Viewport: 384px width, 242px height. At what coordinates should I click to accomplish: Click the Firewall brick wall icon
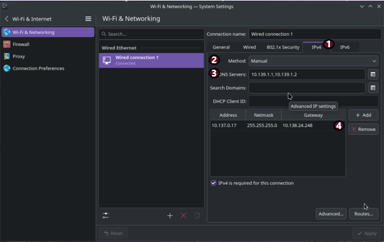(7, 44)
